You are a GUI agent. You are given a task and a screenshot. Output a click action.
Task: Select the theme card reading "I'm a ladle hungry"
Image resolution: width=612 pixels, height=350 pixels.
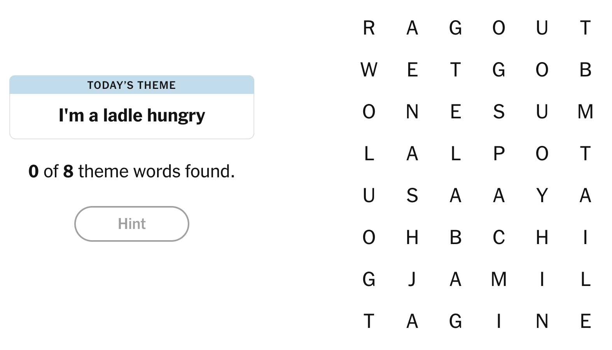tap(131, 115)
